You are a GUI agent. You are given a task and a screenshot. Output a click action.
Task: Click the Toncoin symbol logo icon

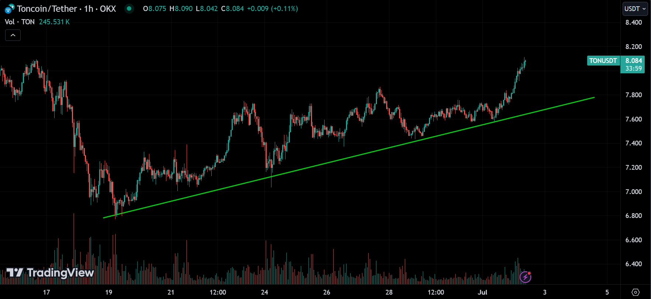[x=9, y=9]
